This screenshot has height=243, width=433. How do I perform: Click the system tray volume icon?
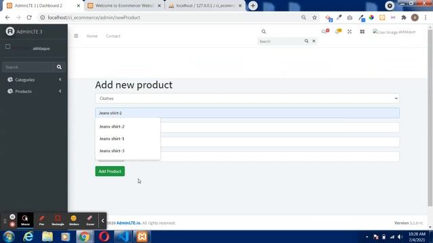400,237
